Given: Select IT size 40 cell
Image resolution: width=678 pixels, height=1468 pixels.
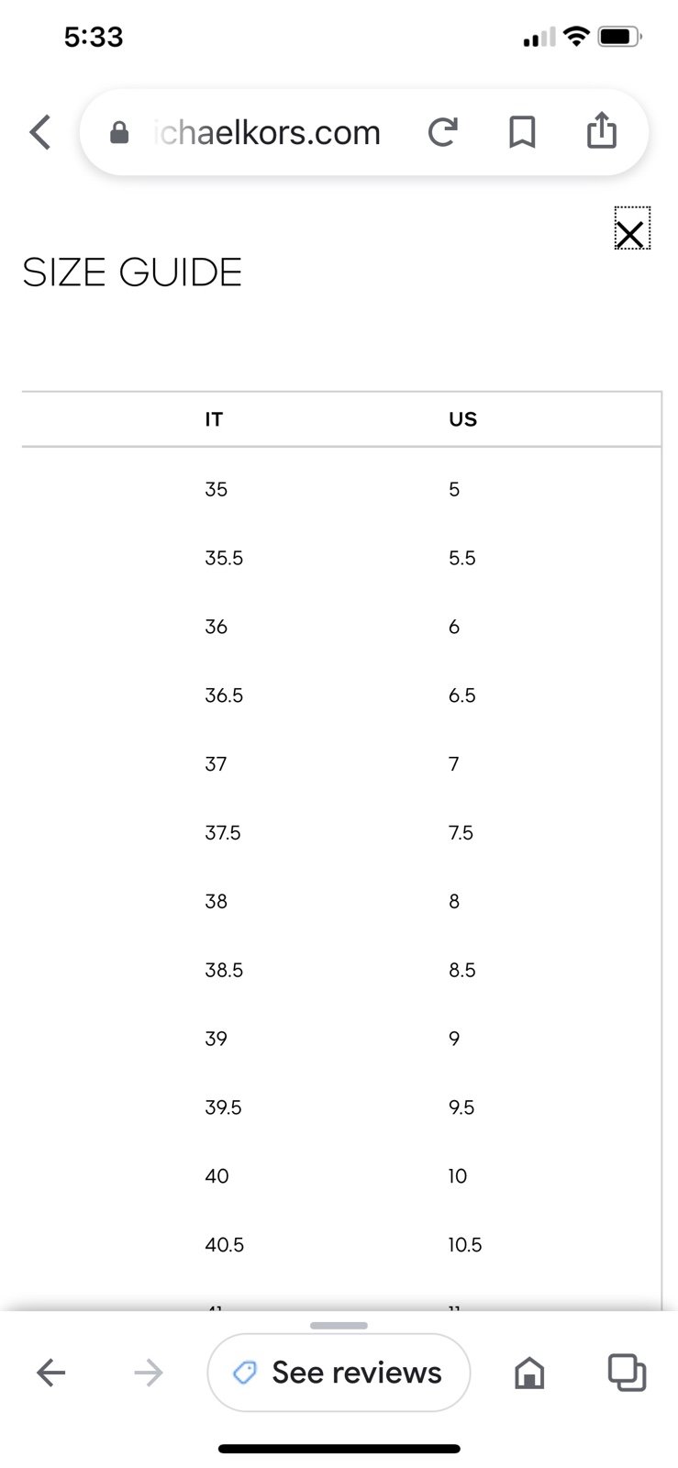Looking at the screenshot, I should (217, 1176).
